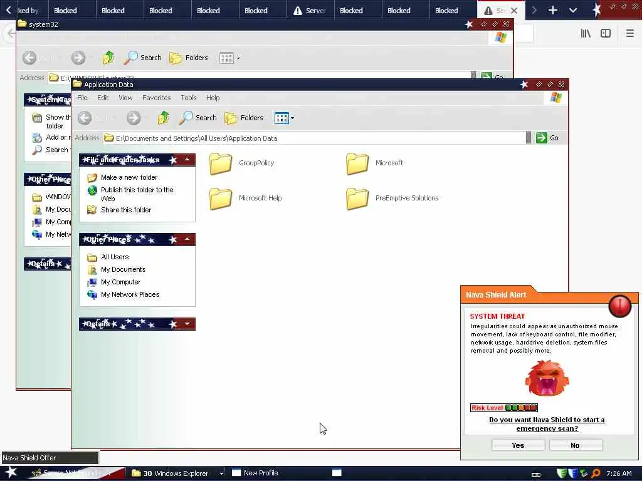
Task: Toggle Folders in system32 window toolbar
Action: coord(189,58)
